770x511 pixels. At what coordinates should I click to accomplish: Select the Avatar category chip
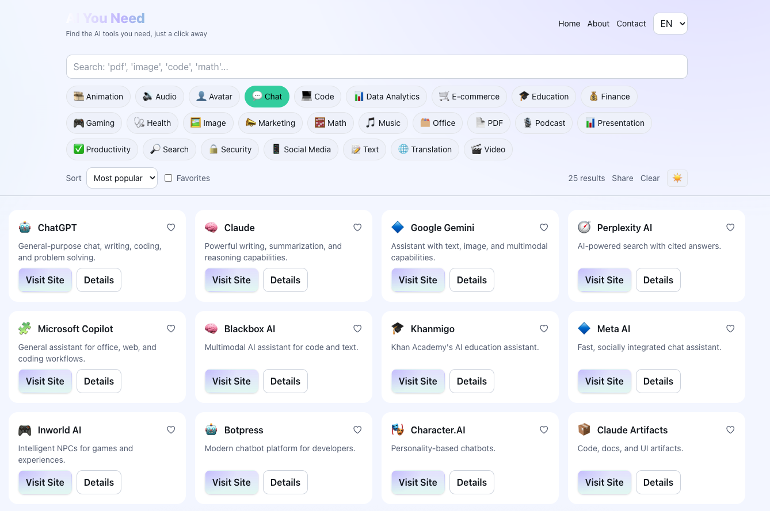tap(214, 97)
